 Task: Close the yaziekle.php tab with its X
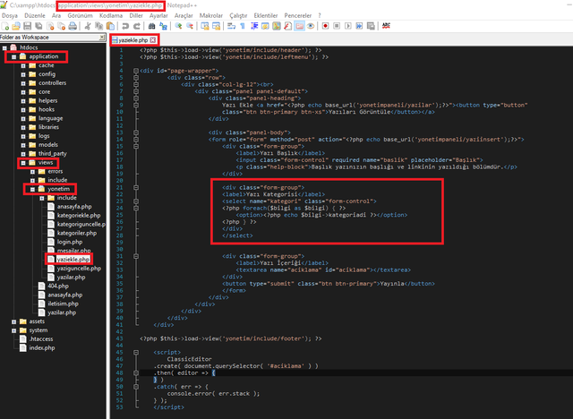pos(153,40)
